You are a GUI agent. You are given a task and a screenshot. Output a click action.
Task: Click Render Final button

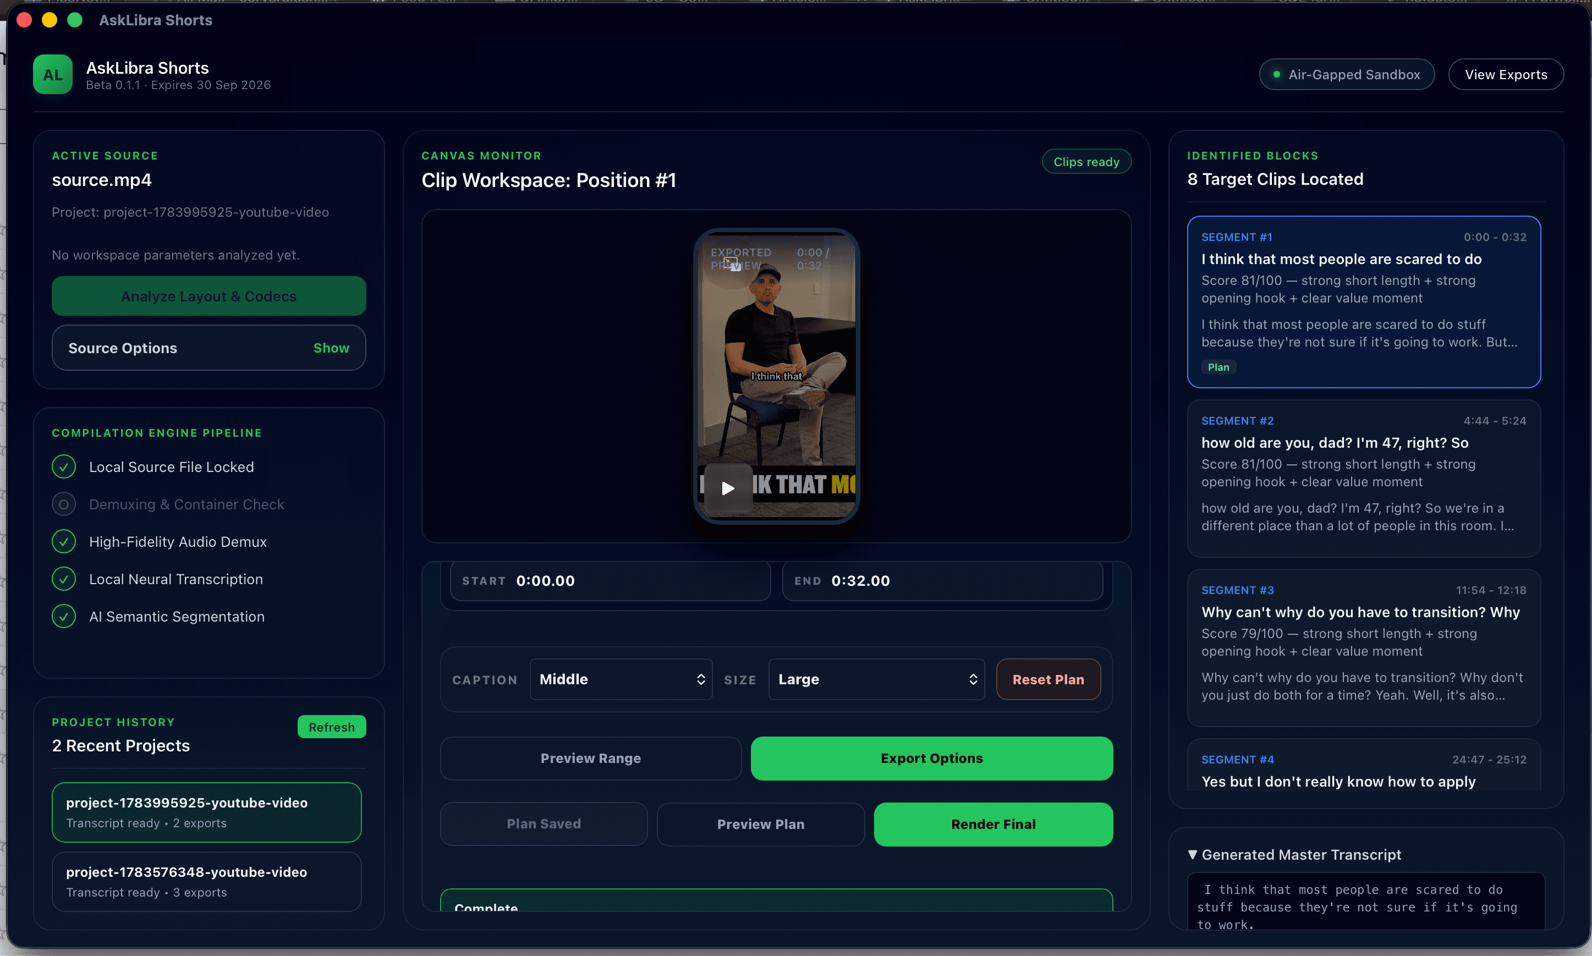(x=993, y=824)
